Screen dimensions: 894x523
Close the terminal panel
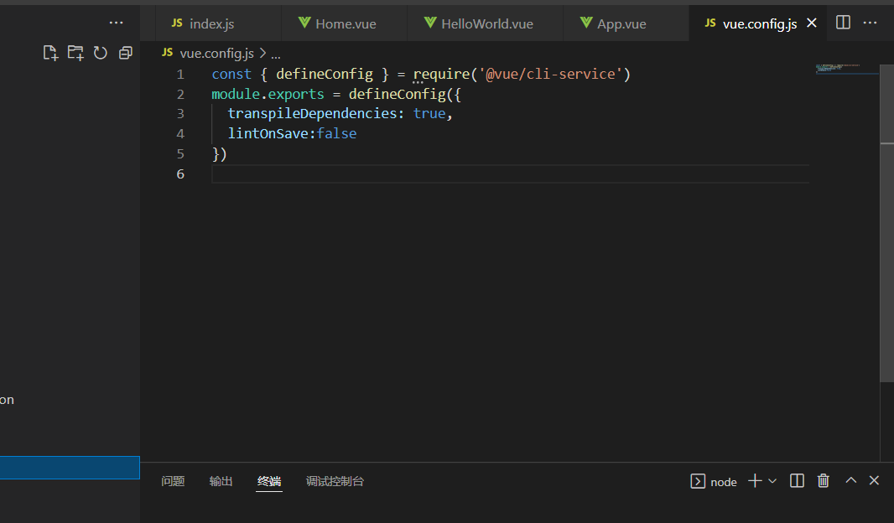(874, 480)
